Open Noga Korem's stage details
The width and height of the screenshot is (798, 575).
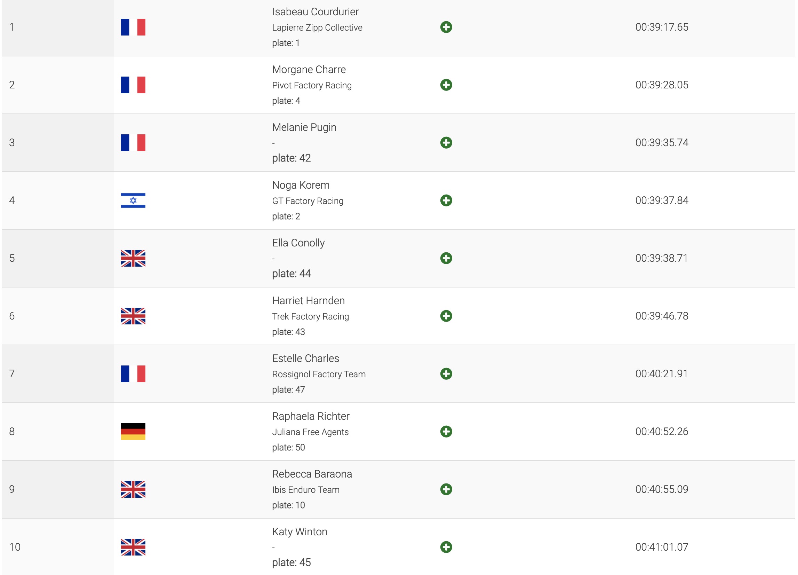[446, 200]
